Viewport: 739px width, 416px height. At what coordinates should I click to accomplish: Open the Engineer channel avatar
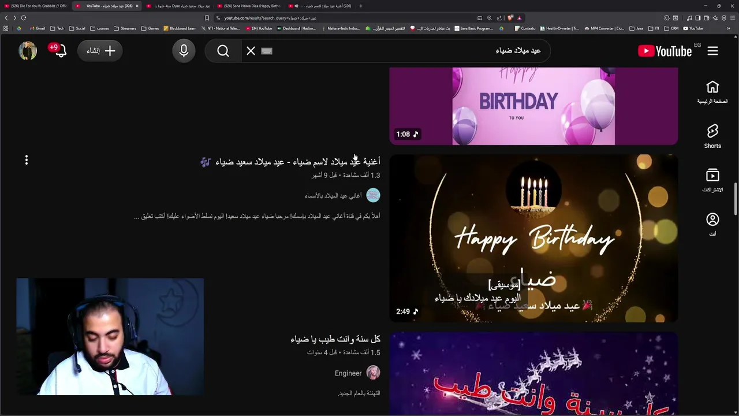coord(373,373)
